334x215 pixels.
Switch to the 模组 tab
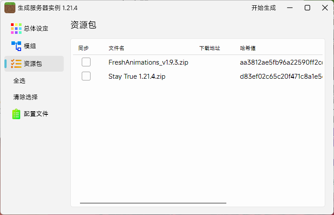(x=30, y=46)
